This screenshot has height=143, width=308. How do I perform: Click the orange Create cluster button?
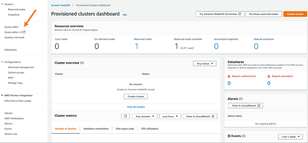[295, 14]
